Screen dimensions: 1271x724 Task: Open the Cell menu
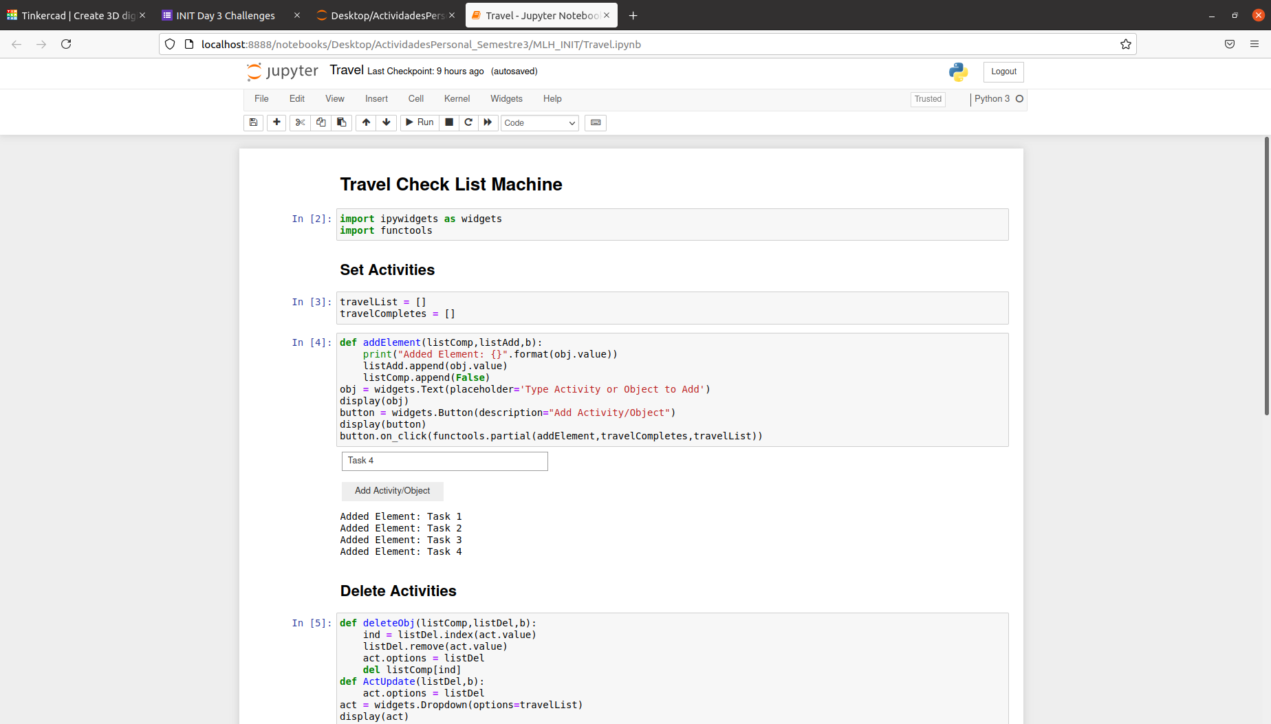(x=416, y=99)
